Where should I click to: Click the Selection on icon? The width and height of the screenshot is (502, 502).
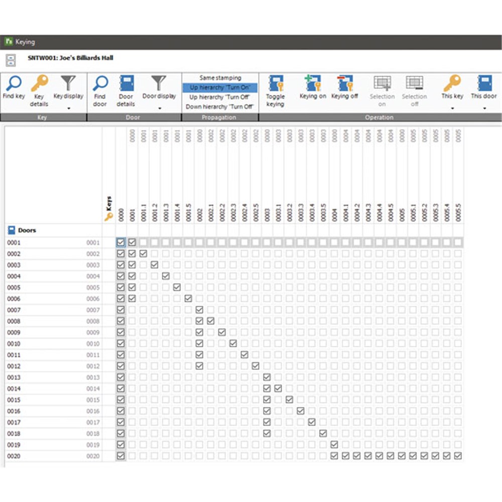pyautogui.click(x=382, y=83)
